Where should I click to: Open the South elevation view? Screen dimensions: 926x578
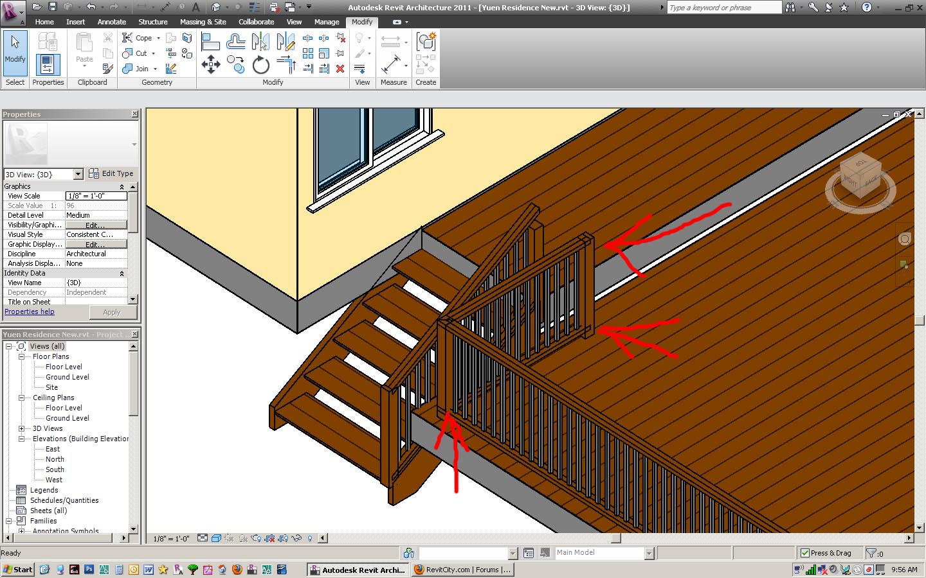(x=55, y=469)
